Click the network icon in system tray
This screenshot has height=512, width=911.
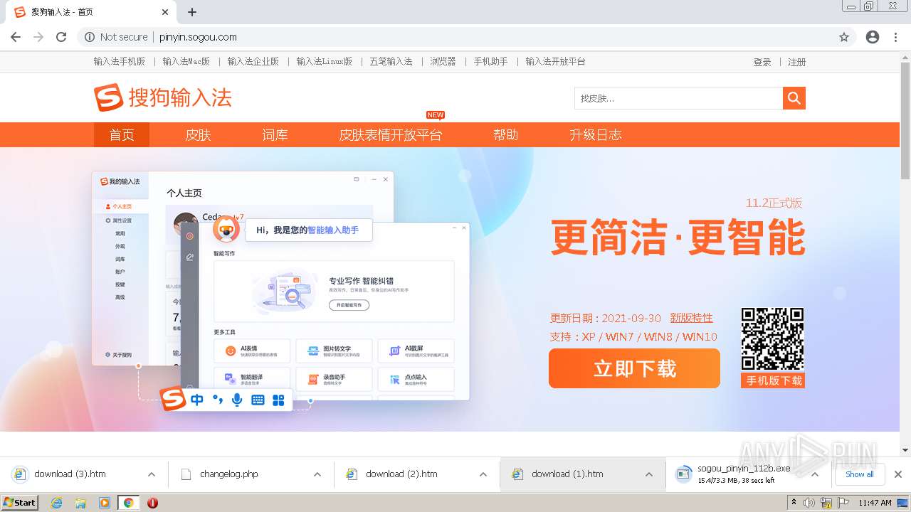826,503
